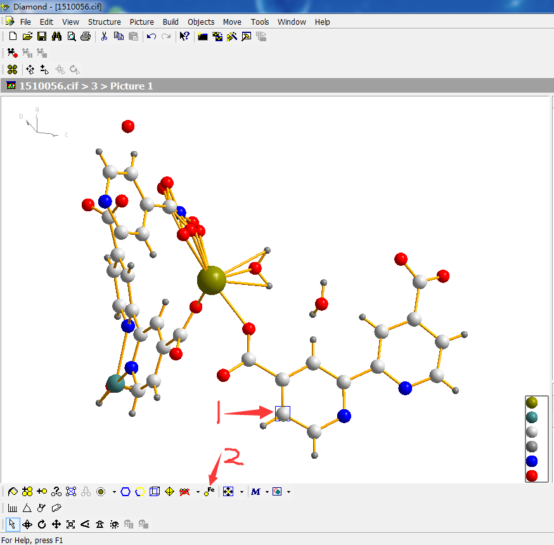Click the unit cell cube icon
The height and width of the screenshot is (545, 554).
pos(154,492)
